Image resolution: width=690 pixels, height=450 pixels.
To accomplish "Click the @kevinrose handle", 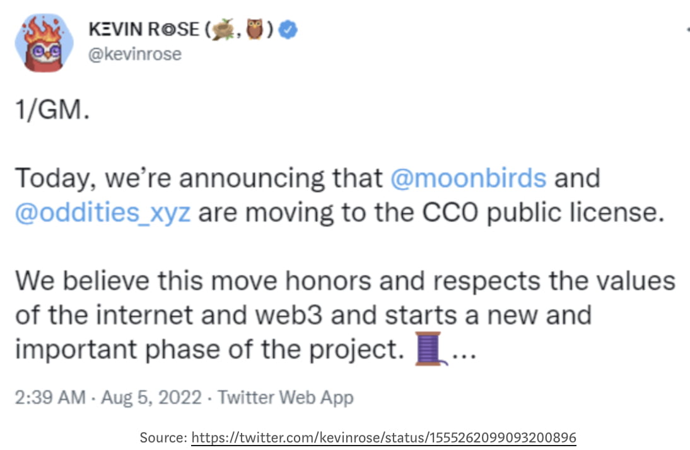I will coord(135,54).
